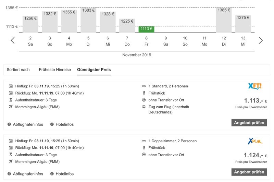Expand Abflughafeninfos in the first offer

pyautogui.click(x=29, y=124)
